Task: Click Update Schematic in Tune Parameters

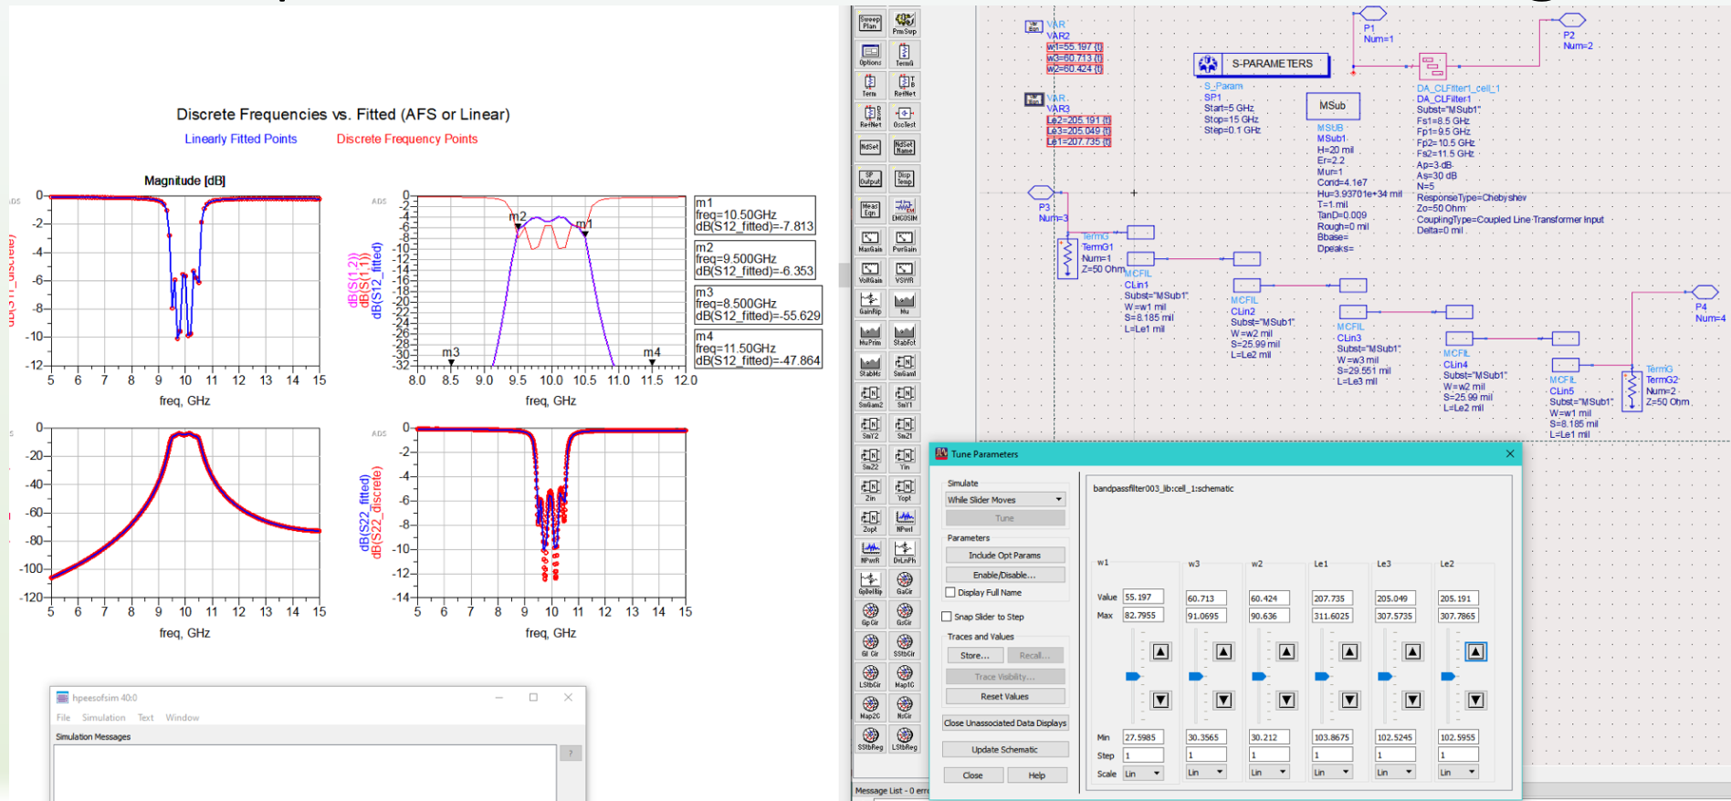Action: pyautogui.click(x=1004, y=749)
